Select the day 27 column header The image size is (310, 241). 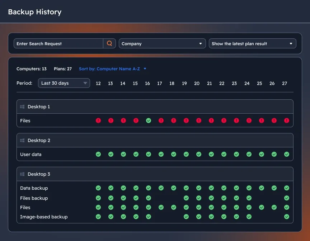[x=285, y=83]
